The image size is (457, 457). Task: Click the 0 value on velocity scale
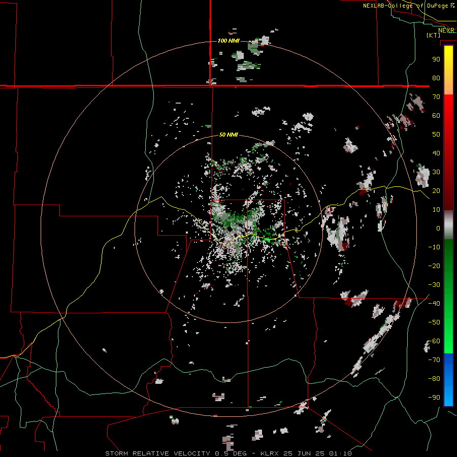pyautogui.click(x=438, y=228)
